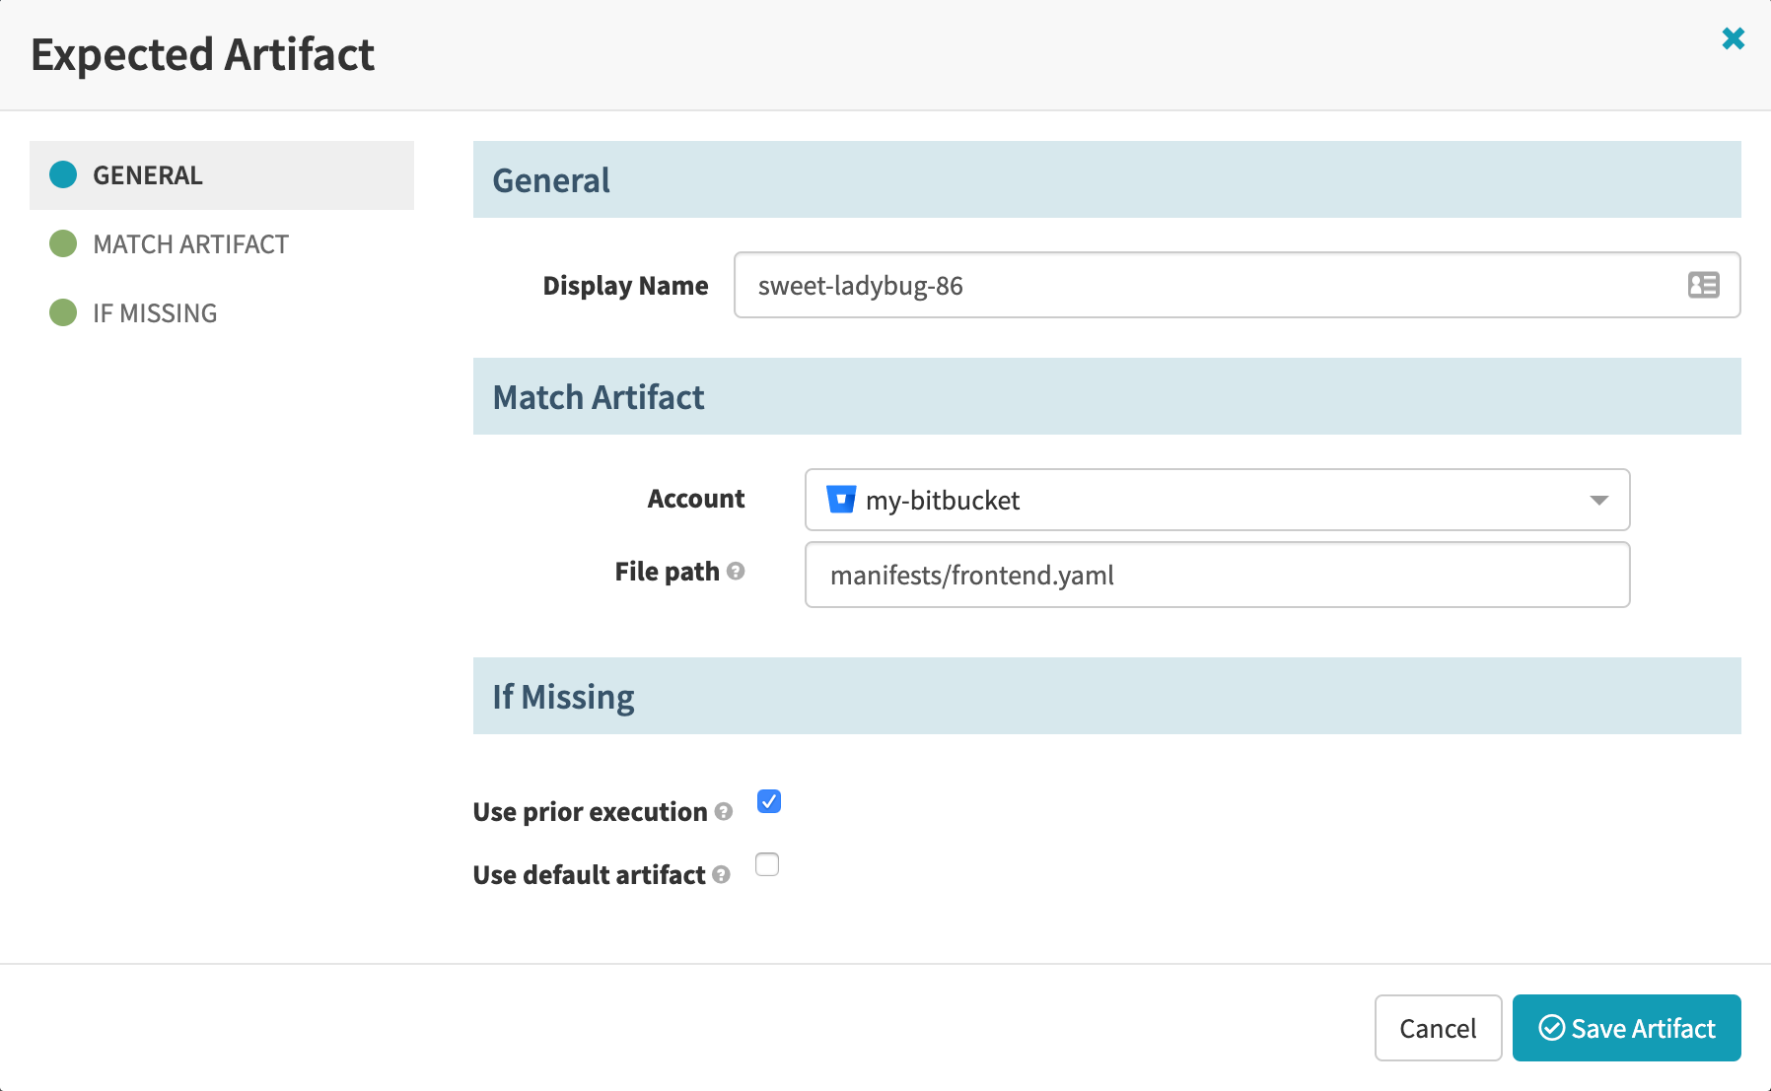Click the blue status dot beside GENERAL
Screen dimensions: 1771x1091
point(63,174)
